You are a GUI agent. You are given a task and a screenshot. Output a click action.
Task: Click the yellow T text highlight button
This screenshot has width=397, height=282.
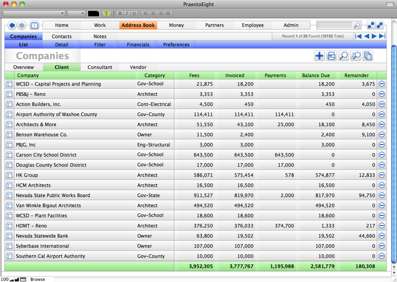(x=106, y=13)
